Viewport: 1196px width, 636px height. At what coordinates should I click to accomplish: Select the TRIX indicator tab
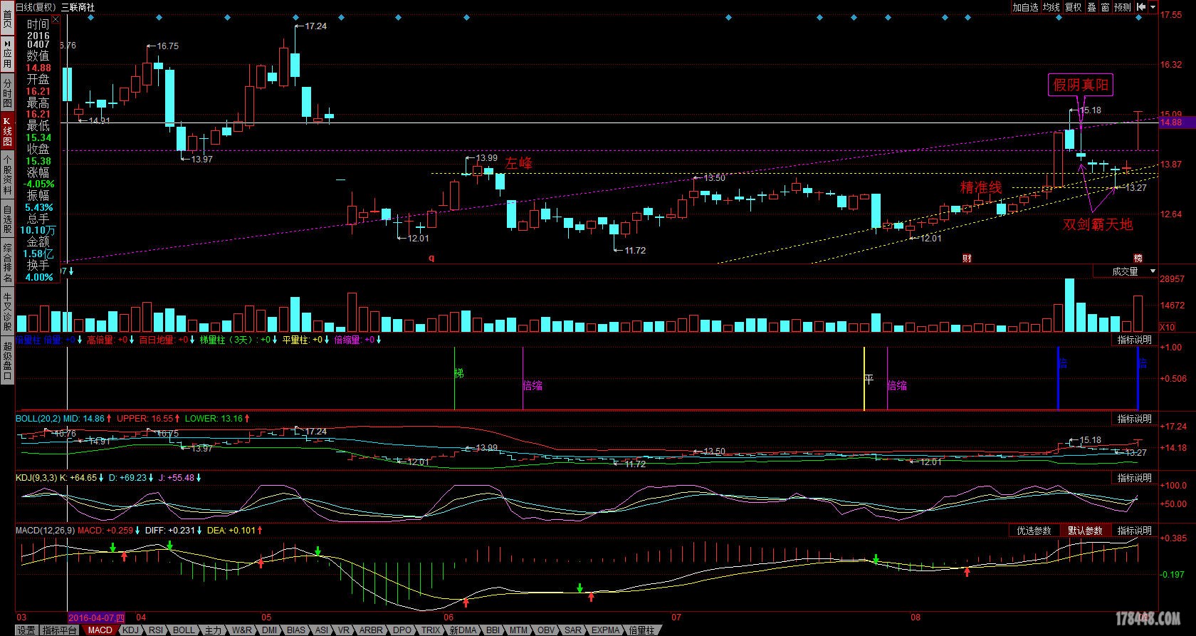click(x=431, y=630)
